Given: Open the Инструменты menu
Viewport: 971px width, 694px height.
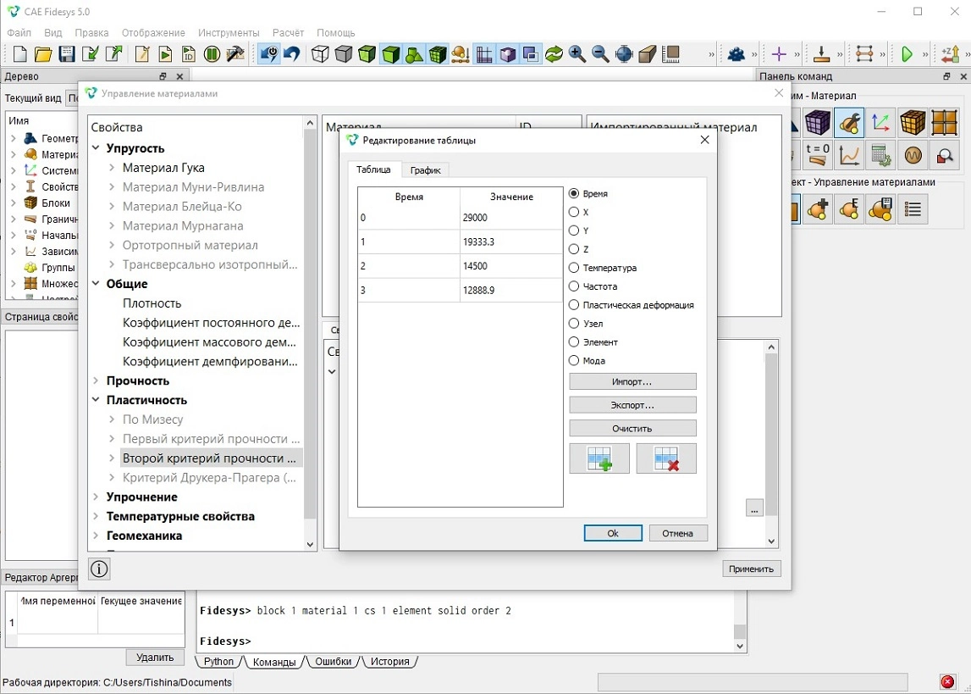Looking at the screenshot, I should (229, 33).
